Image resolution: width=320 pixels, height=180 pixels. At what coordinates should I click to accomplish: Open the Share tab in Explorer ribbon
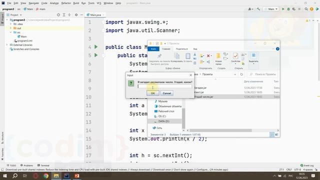(181, 49)
